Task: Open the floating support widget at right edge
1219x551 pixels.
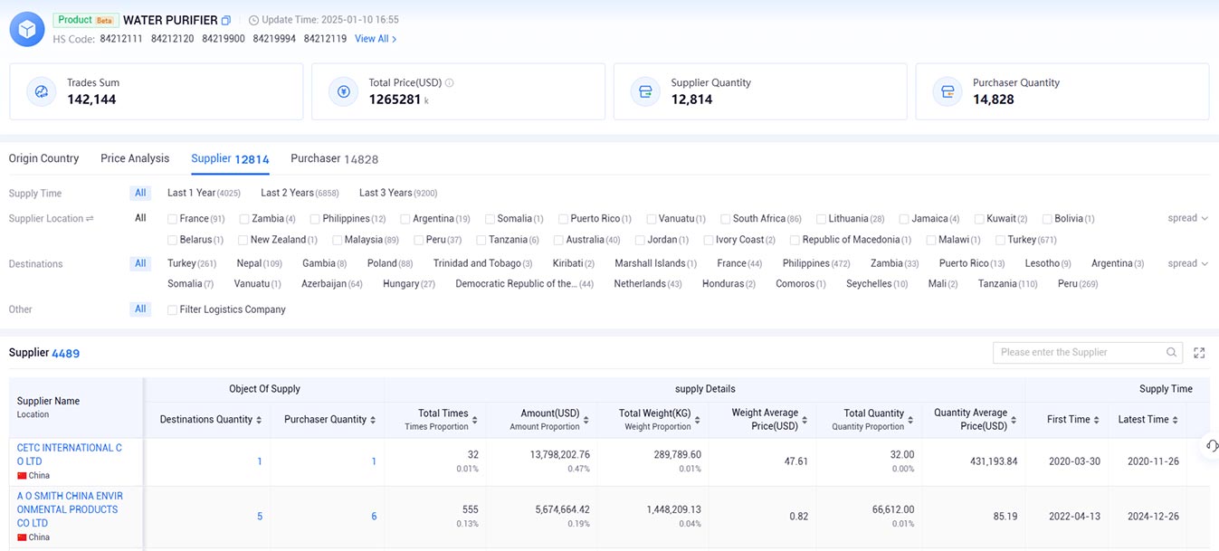Action: (x=1212, y=445)
